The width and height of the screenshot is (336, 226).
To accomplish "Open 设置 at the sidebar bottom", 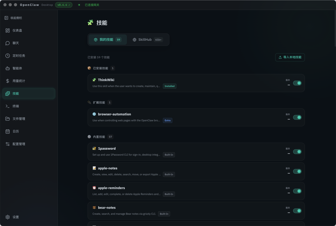I will [29, 217].
